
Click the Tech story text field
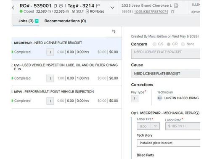click(168, 143)
